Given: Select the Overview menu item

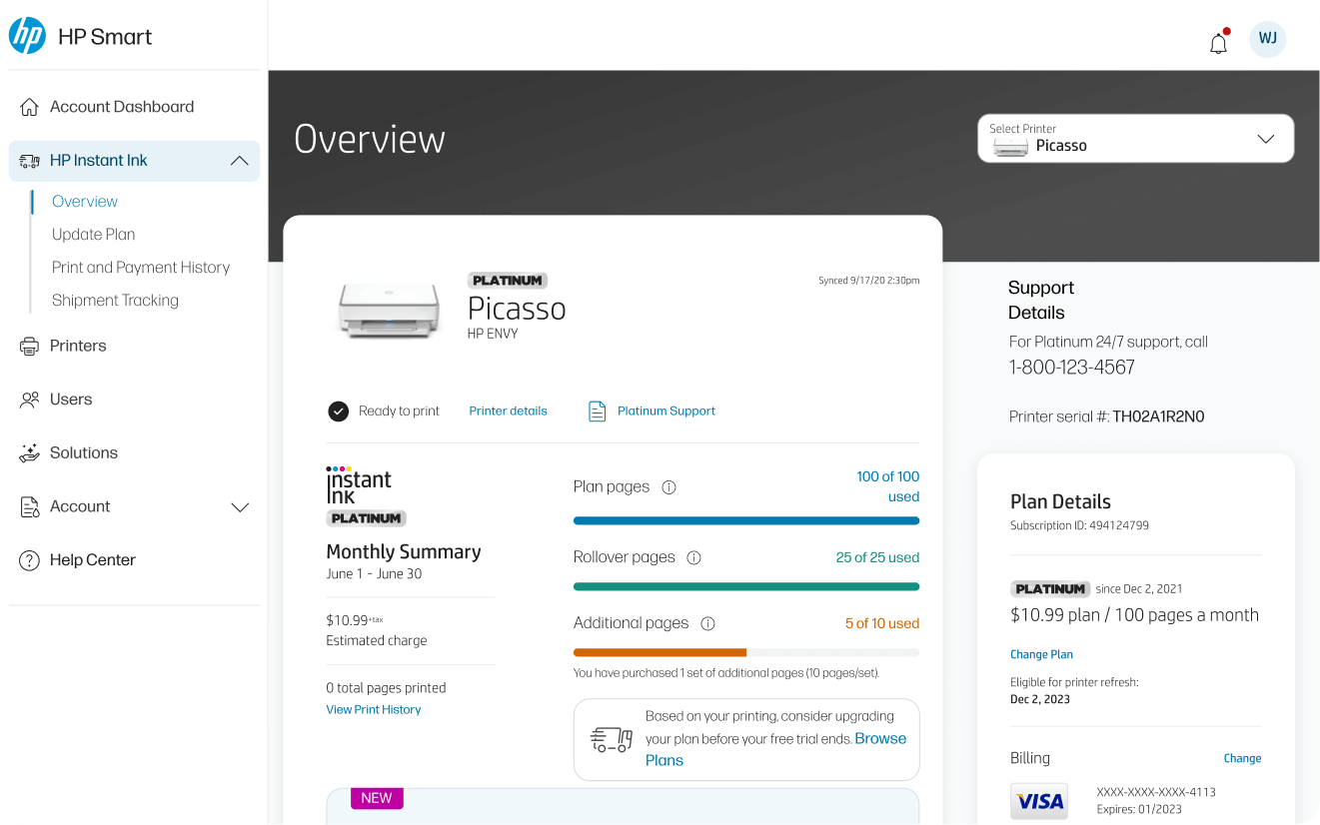Looking at the screenshot, I should coord(85,202).
